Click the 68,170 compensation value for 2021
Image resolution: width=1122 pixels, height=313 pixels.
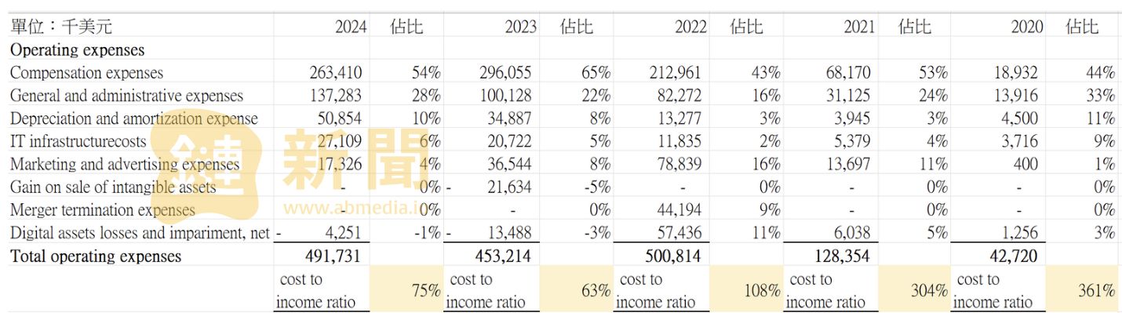pos(849,73)
